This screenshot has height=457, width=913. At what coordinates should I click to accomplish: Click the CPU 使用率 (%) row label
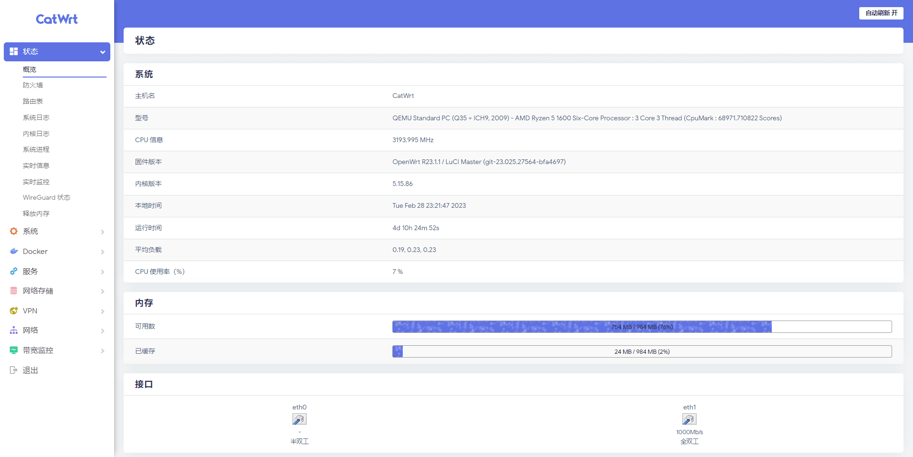point(160,272)
